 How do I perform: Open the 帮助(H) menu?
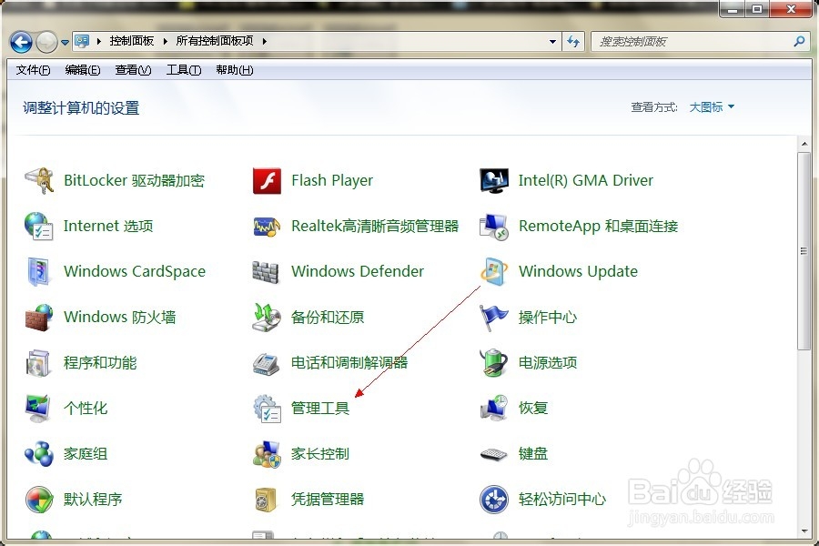[x=235, y=70]
